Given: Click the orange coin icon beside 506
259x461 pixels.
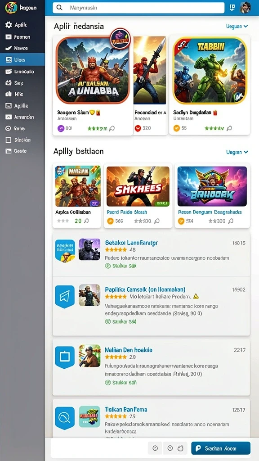Looking at the screenshot, I should point(110,221).
